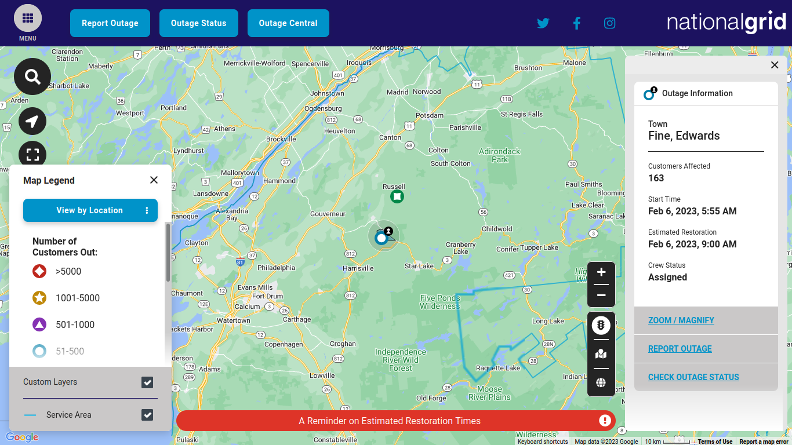Click the Outage Information header icon
Image resolution: width=792 pixels, height=445 pixels.
650,93
